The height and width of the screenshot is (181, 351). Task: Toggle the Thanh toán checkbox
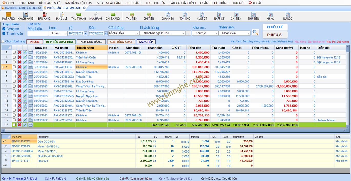point(4,34)
